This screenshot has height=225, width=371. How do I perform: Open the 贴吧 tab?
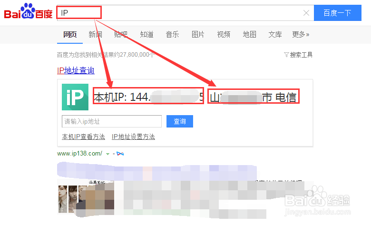pos(121,35)
